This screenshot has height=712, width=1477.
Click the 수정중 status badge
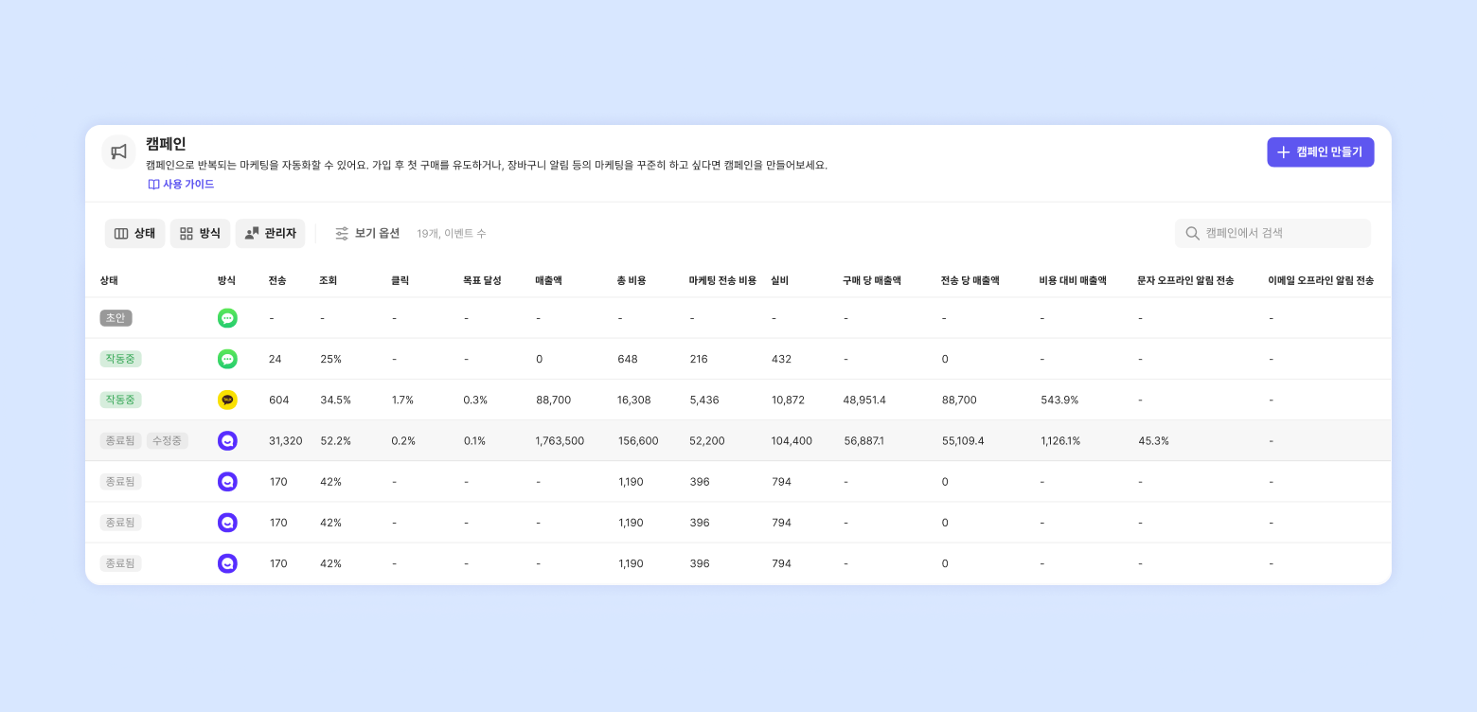[168, 440]
